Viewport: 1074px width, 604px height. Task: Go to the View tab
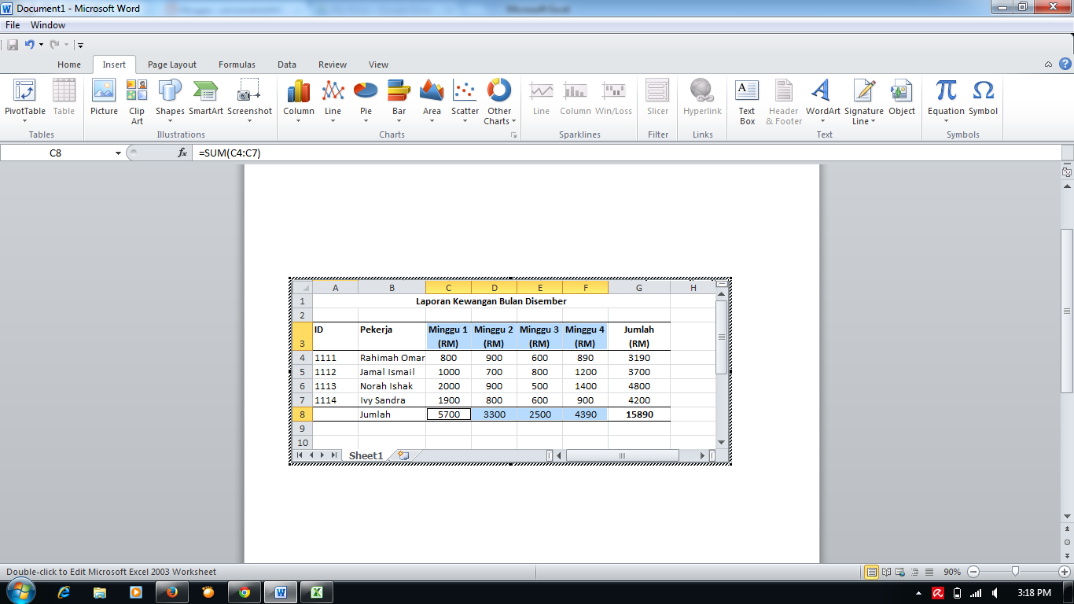pos(378,64)
